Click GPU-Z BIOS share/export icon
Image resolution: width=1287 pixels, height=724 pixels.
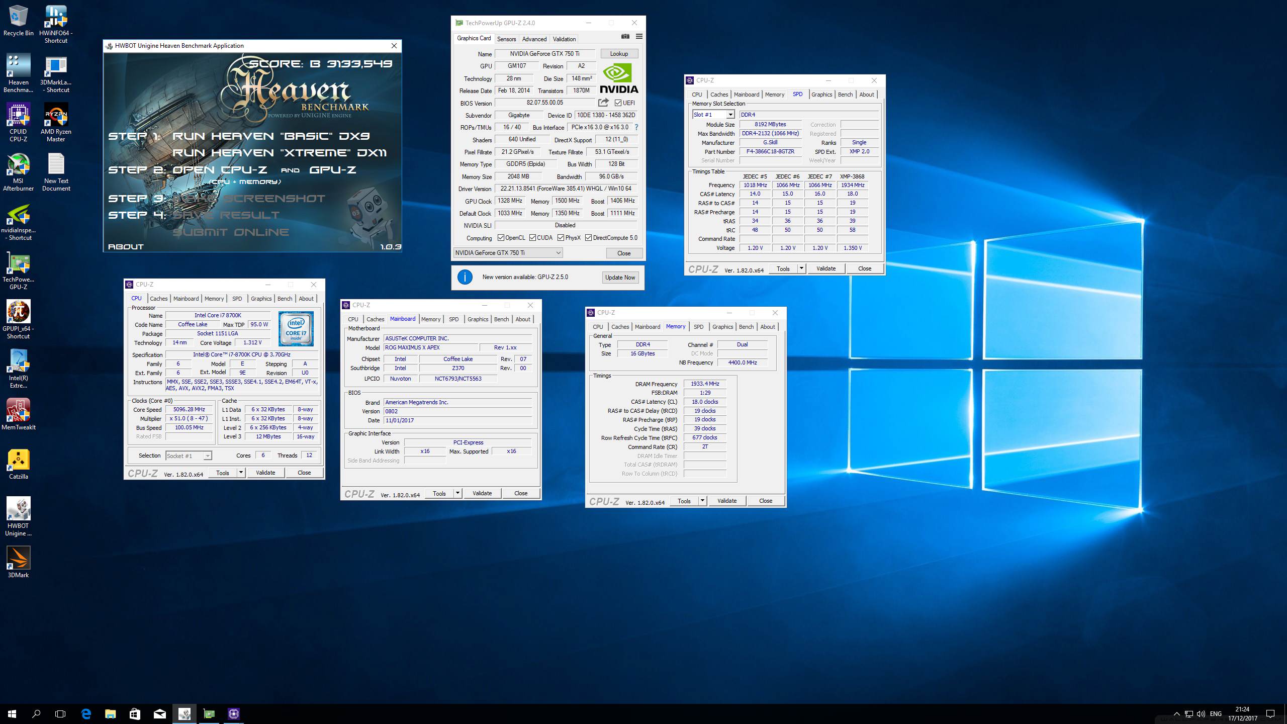pos(603,103)
